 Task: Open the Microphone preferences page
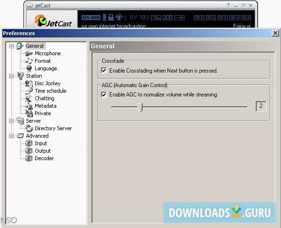(x=48, y=53)
